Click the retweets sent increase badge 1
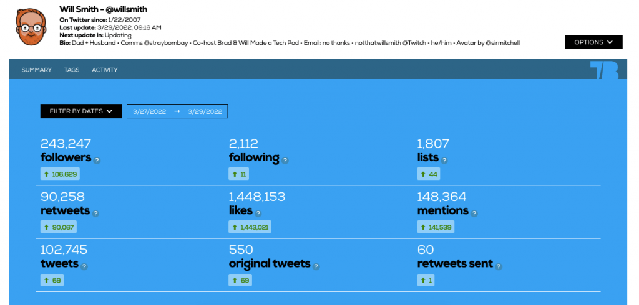 (426, 279)
